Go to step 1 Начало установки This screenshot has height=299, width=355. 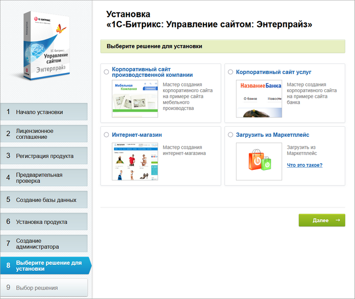coord(44,112)
